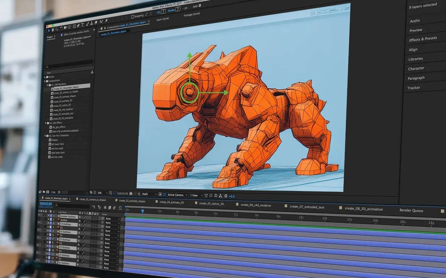The height and width of the screenshot is (278, 446).
Task: Open the Tracker panel
Action: [x=414, y=88]
